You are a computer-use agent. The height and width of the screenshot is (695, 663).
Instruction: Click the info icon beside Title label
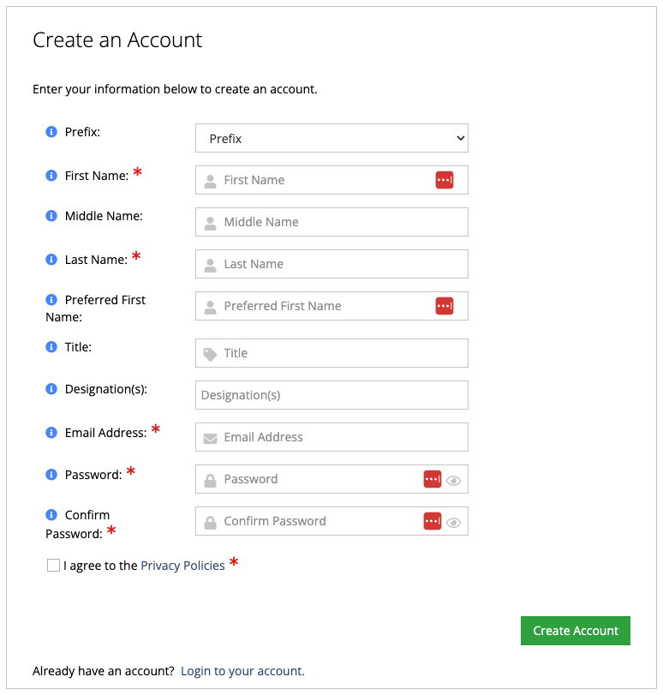point(51,347)
